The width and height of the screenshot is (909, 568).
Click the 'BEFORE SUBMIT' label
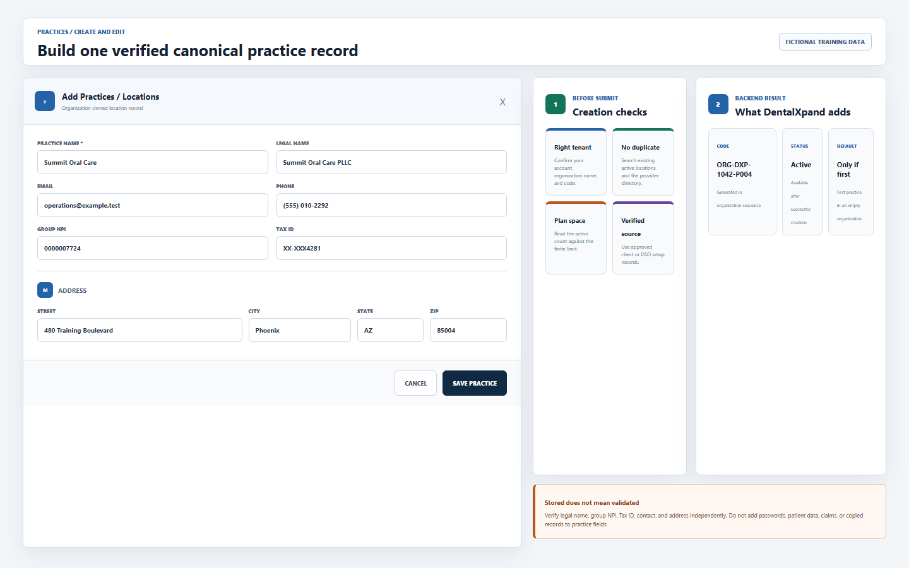595,98
